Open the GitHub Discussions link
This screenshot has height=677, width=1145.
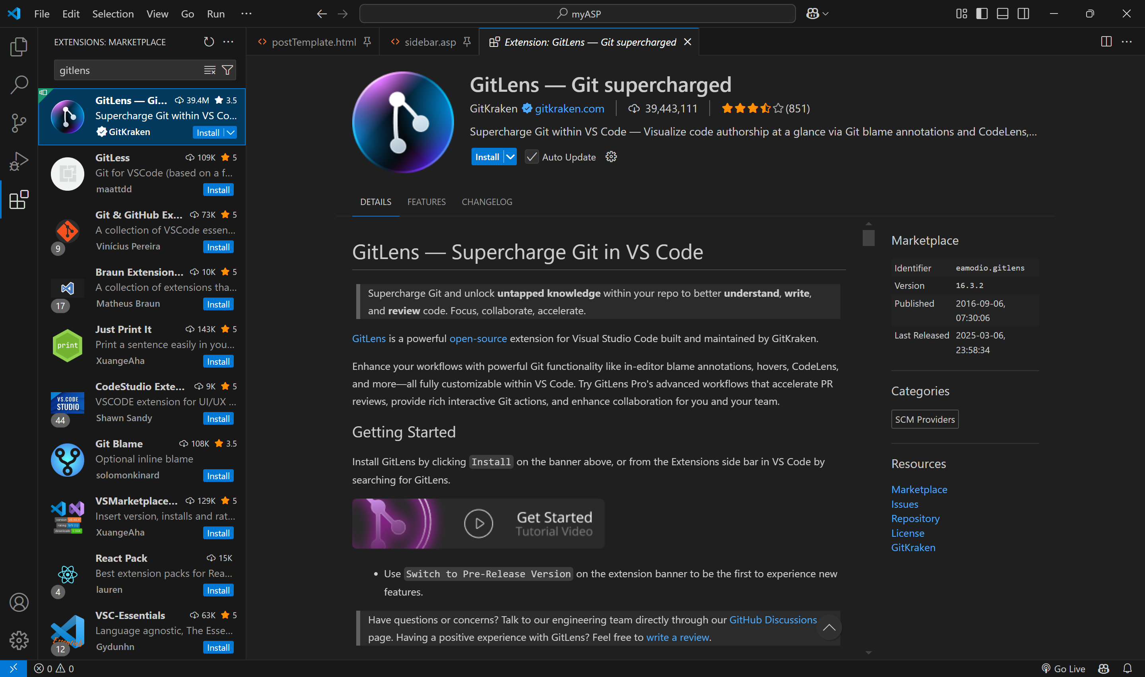(773, 619)
